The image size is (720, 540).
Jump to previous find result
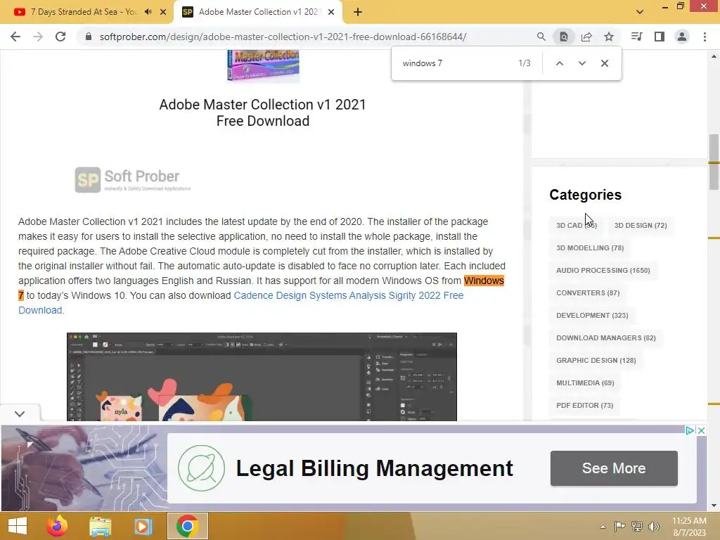pos(559,63)
